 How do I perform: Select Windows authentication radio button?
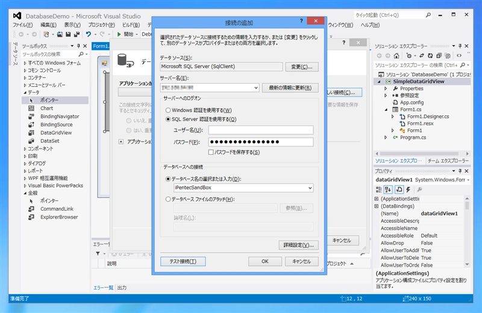[x=168, y=110]
